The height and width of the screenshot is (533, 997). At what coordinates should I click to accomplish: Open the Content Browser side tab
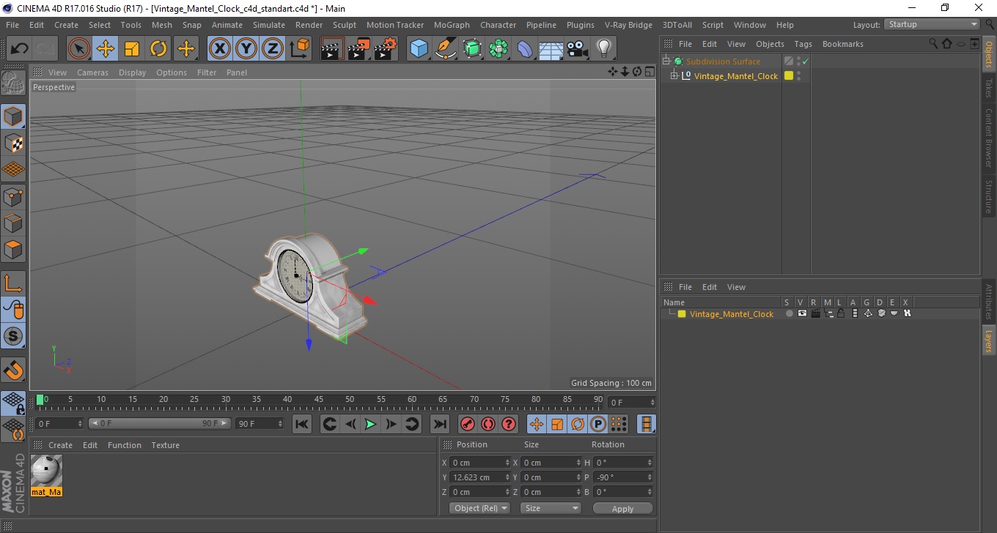click(989, 138)
